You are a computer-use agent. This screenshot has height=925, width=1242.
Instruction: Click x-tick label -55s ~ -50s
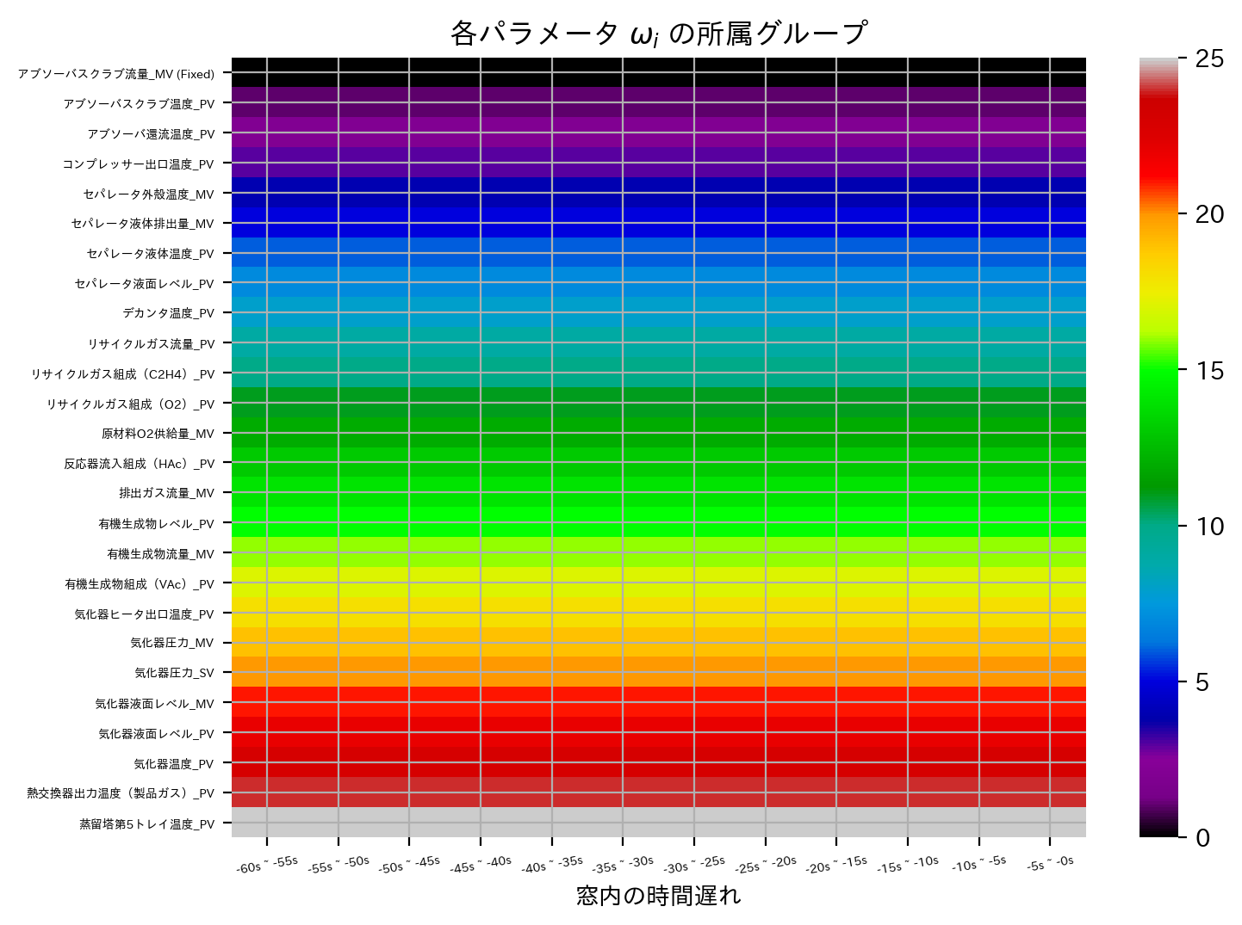[338, 865]
